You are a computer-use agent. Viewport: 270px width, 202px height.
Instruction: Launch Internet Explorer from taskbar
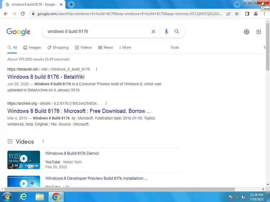click(x=23, y=197)
